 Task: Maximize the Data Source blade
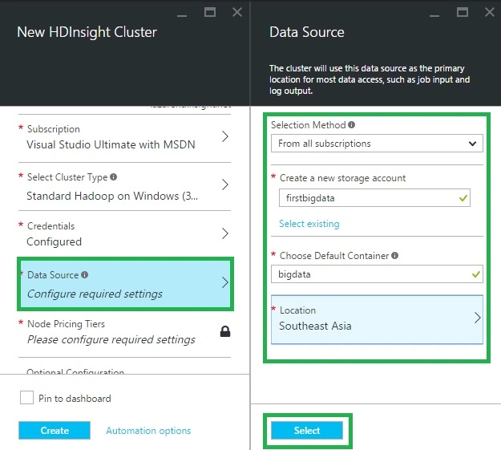[463, 12]
